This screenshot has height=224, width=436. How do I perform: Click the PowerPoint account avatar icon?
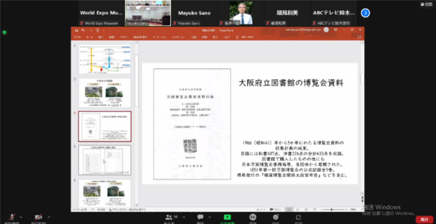coord(327,30)
